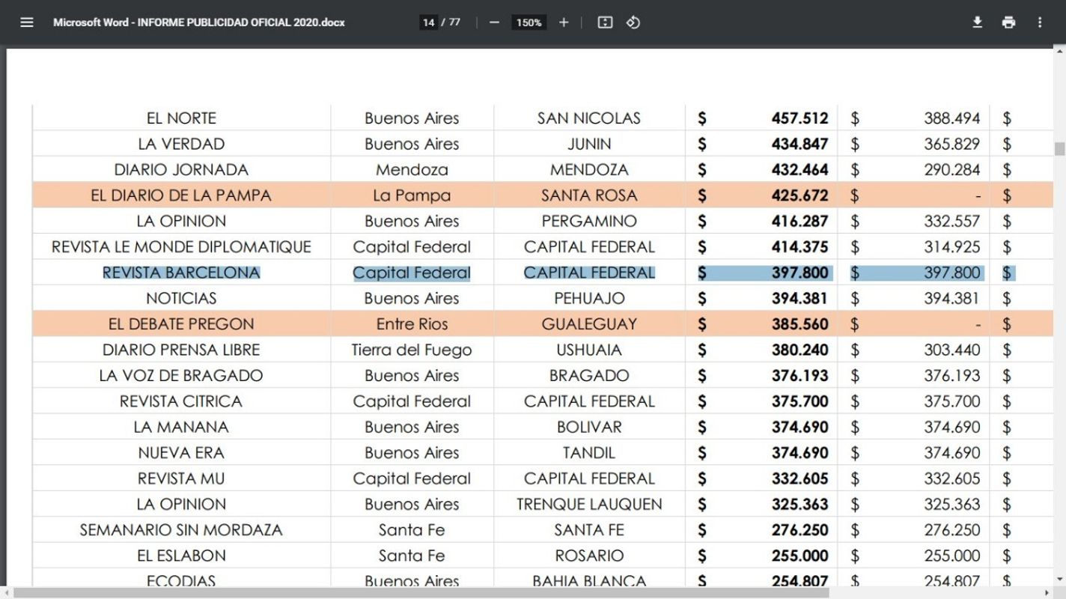Select the amount 314.925
This screenshot has width=1066, height=599.
tap(951, 247)
